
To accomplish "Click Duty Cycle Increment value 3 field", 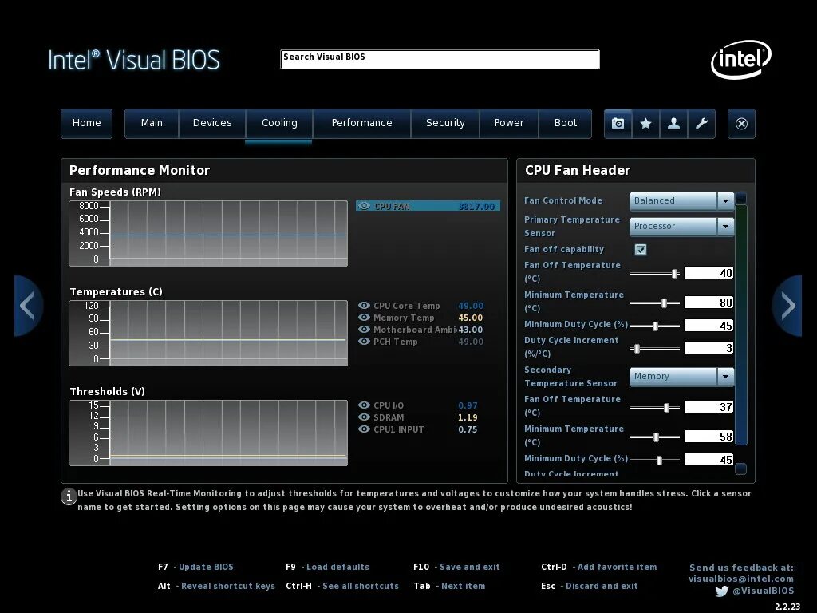I will [x=708, y=348].
